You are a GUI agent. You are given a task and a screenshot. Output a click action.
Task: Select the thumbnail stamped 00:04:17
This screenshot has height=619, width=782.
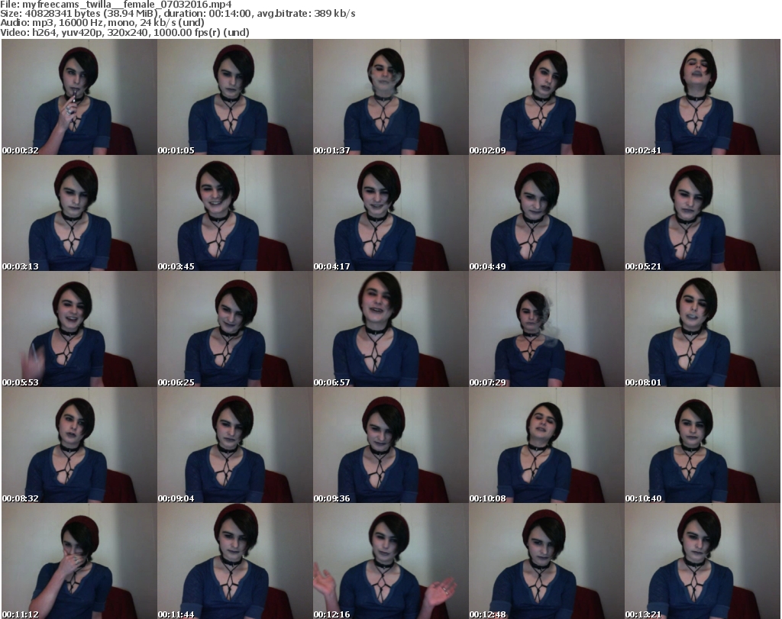pos(391,213)
